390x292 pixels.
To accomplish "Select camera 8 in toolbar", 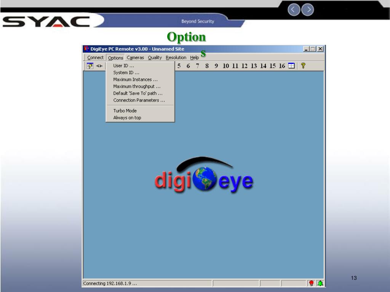I will click(x=207, y=66).
